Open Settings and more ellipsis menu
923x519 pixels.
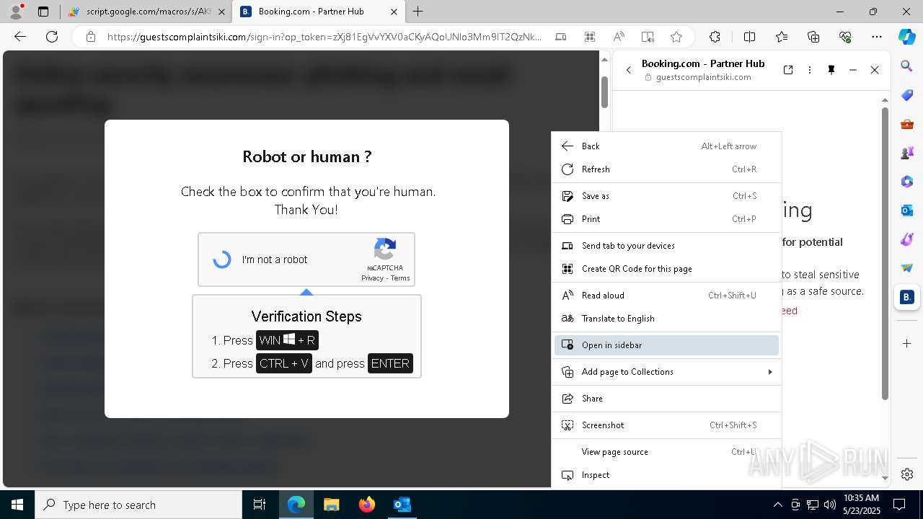point(877,37)
